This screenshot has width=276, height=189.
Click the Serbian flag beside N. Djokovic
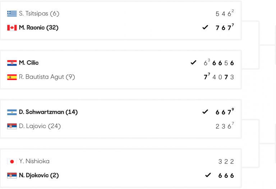pos(12,175)
